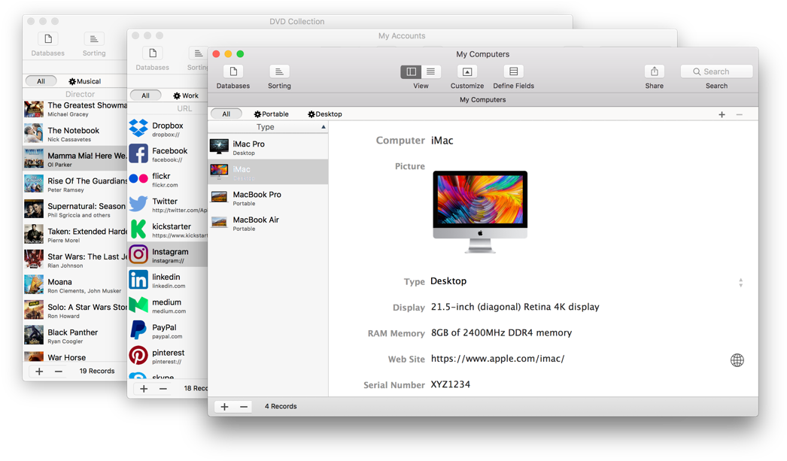Select MacBook Pro record in list
This screenshot has height=461, width=787.
(x=267, y=198)
